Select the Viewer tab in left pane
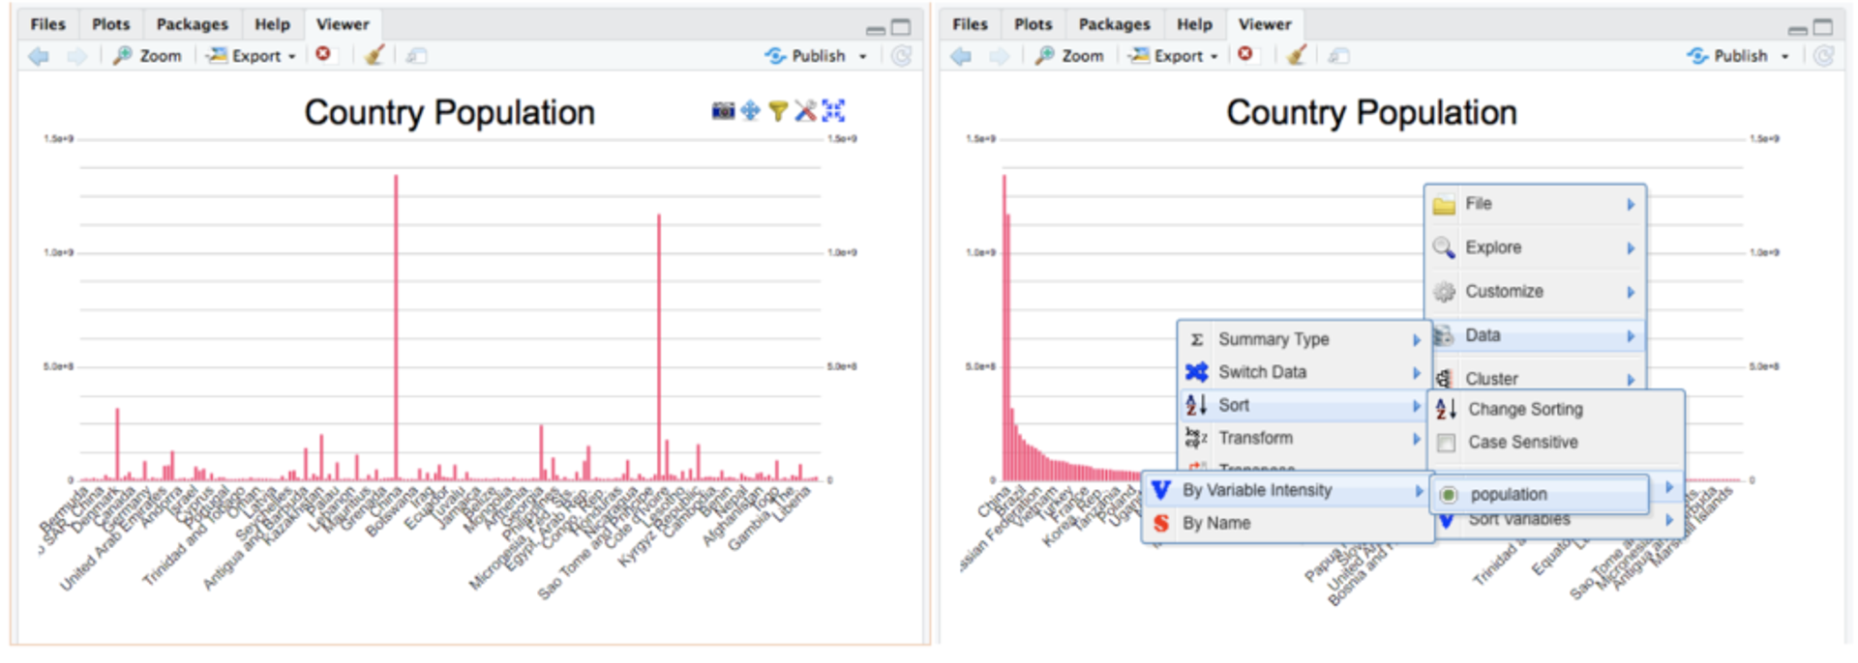 (x=343, y=24)
